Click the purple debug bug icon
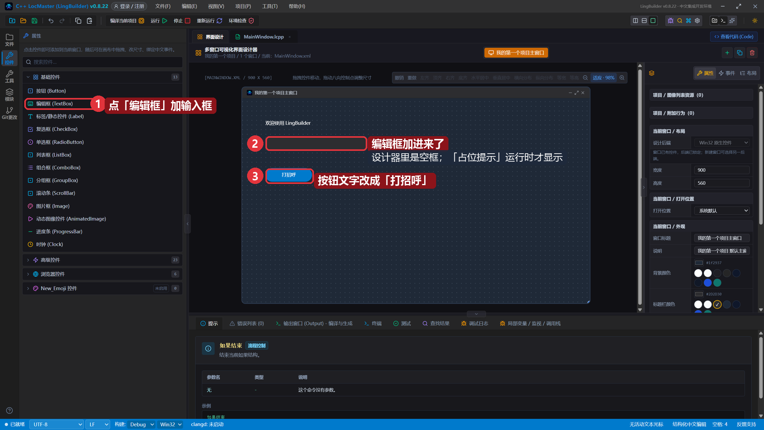The height and width of the screenshot is (430, 764). [x=670, y=21]
